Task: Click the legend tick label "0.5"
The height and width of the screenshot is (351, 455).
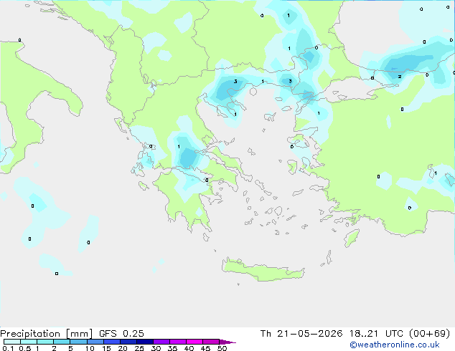Action: [x=25, y=348]
